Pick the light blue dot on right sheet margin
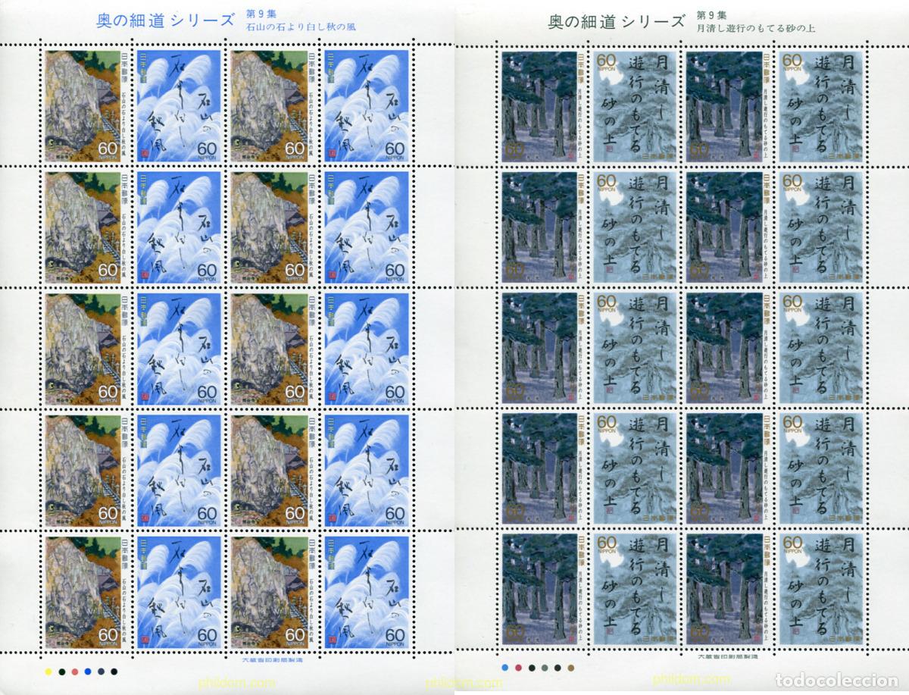 (x=504, y=668)
